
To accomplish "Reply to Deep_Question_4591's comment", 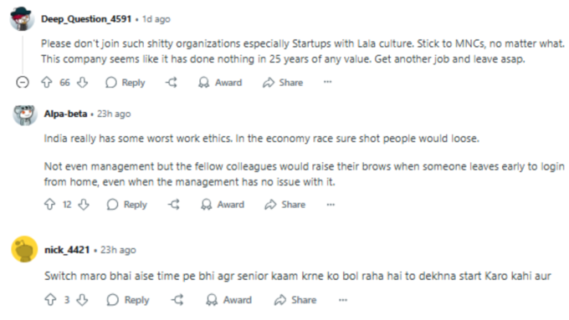I will click(x=126, y=83).
